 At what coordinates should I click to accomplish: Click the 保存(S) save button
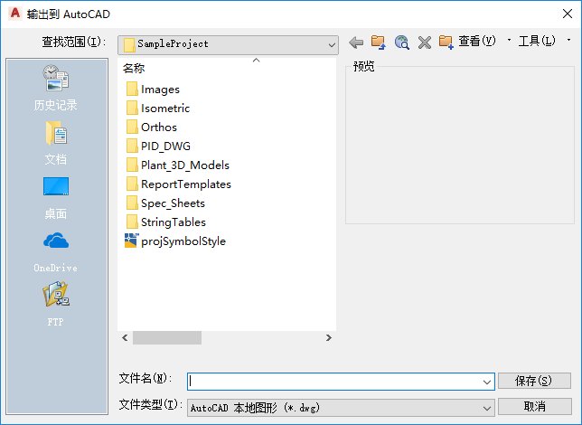point(534,381)
